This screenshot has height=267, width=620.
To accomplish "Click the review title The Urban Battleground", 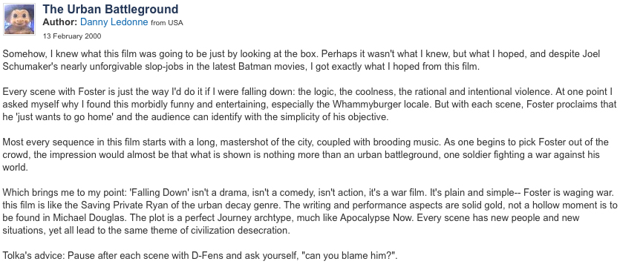I will [111, 9].
